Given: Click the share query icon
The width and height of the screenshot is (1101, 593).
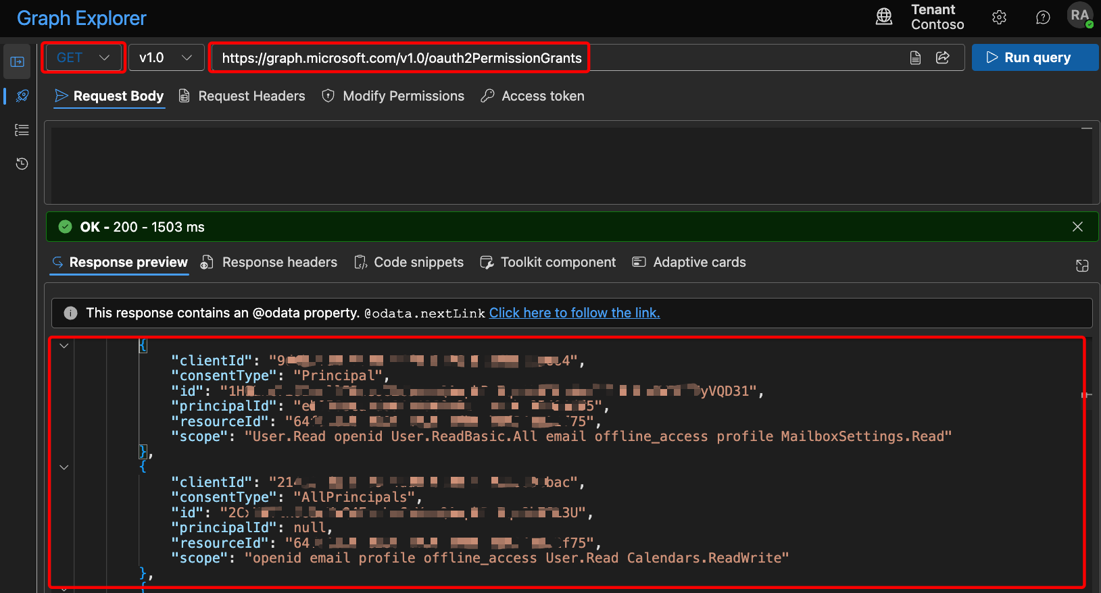Looking at the screenshot, I should coord(943,58).
